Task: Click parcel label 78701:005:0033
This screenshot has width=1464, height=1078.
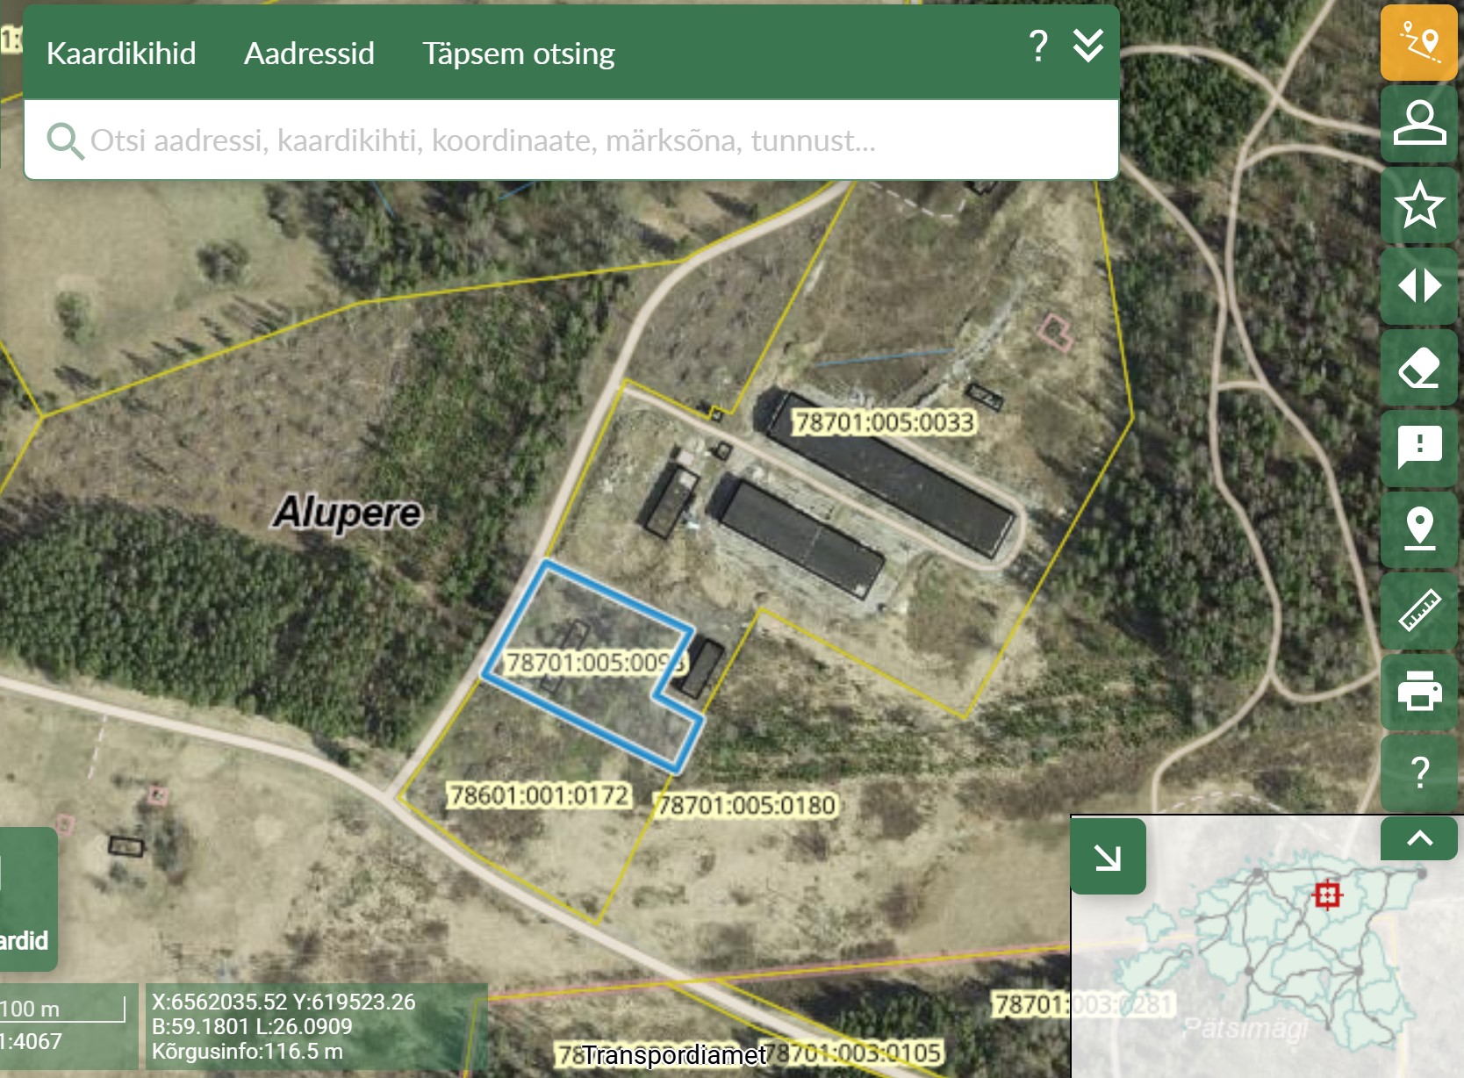Action: (884, 422)
